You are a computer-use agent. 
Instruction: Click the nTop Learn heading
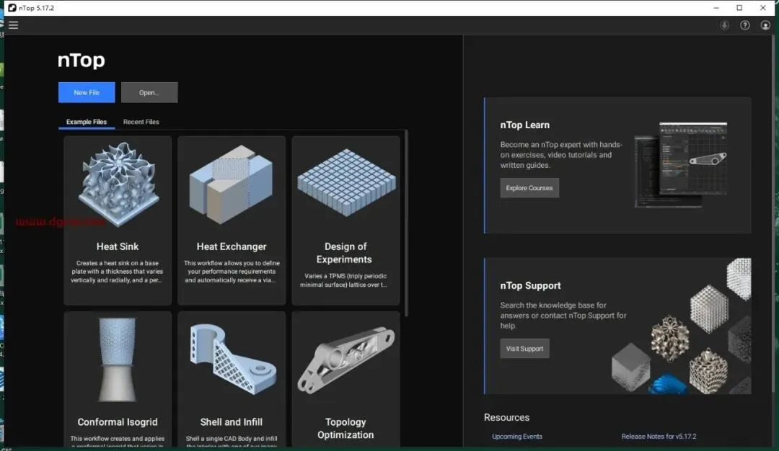[x=524, y=125]
